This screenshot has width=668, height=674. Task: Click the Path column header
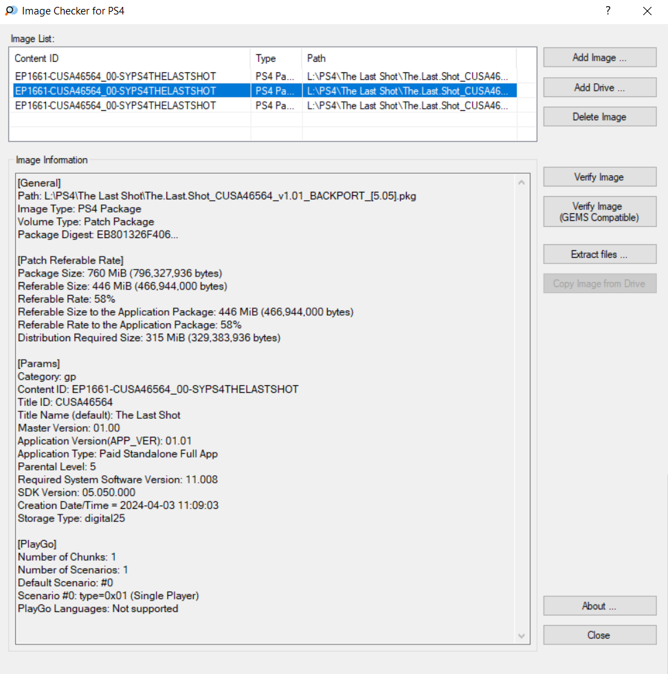click(408, 58)
